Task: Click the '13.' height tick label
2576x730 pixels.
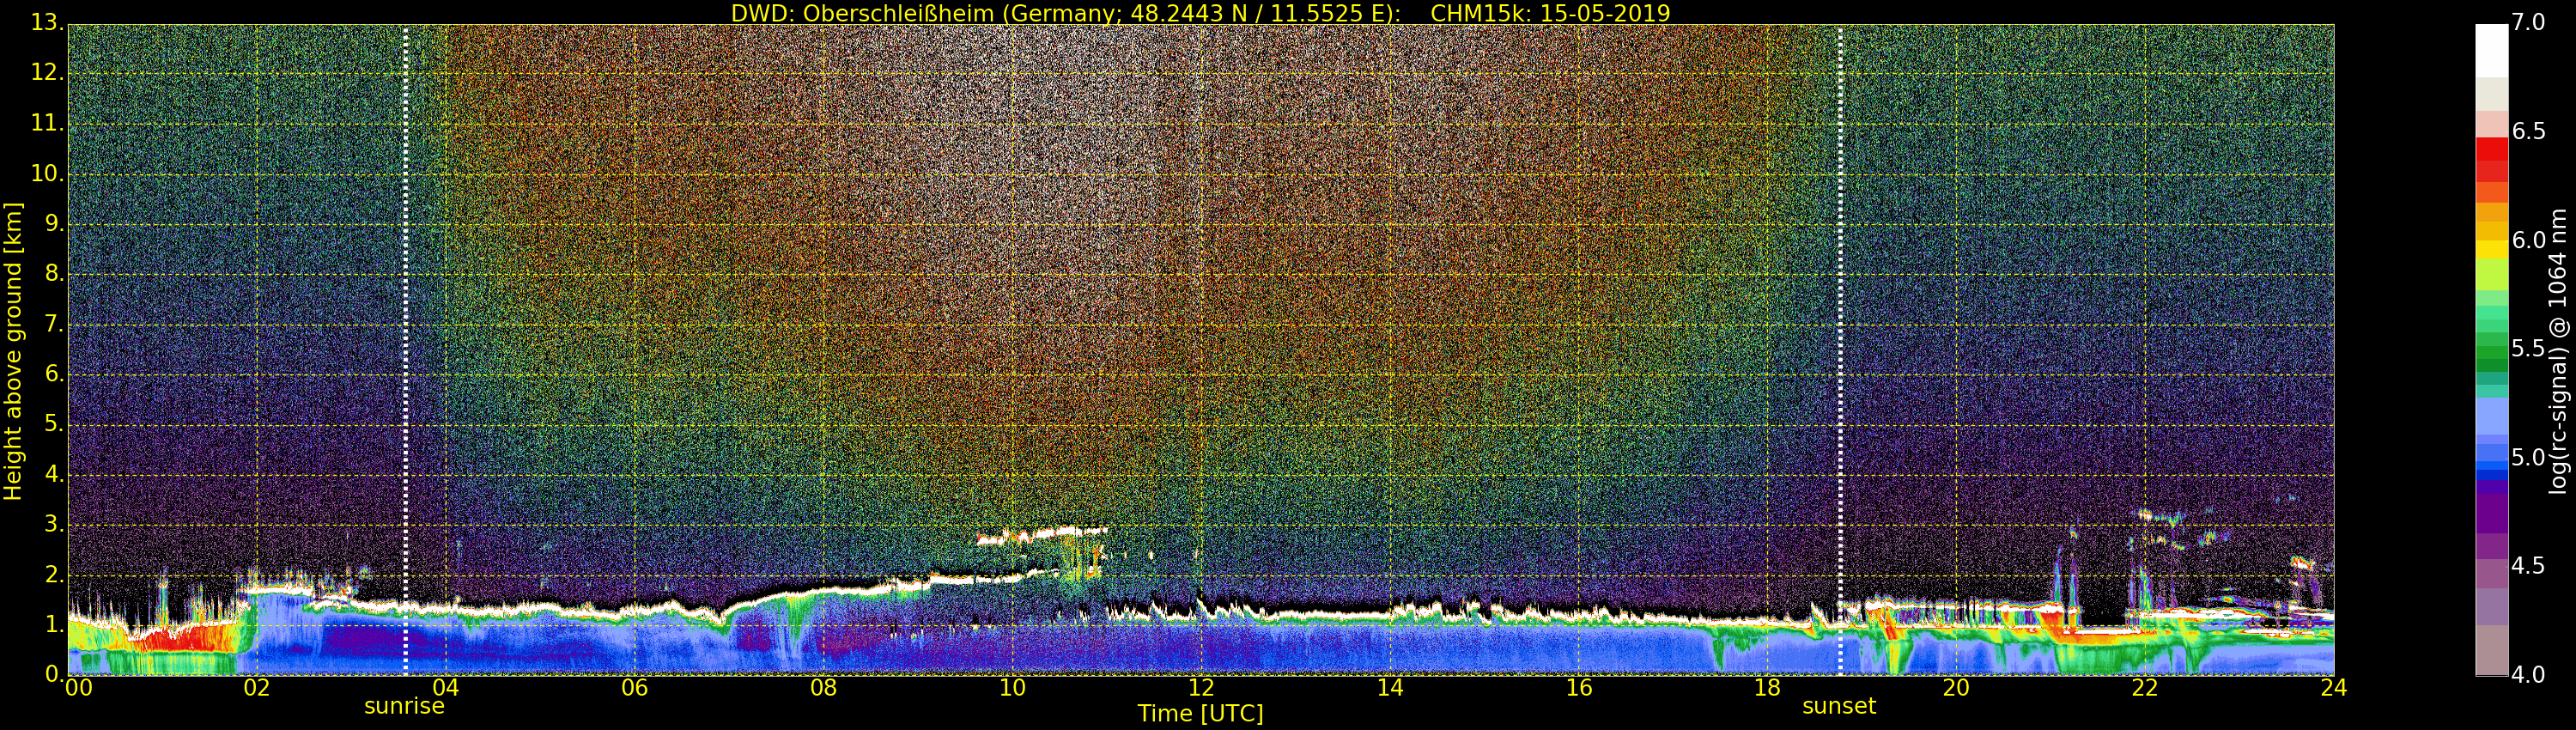Action: pos(48,22)
